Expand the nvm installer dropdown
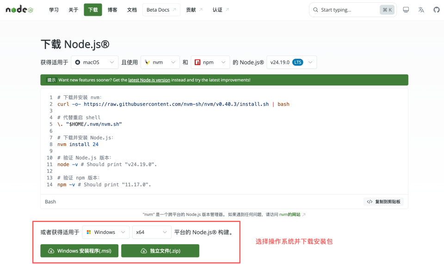This screenshot has width=444, height=264. click(160, 62)
